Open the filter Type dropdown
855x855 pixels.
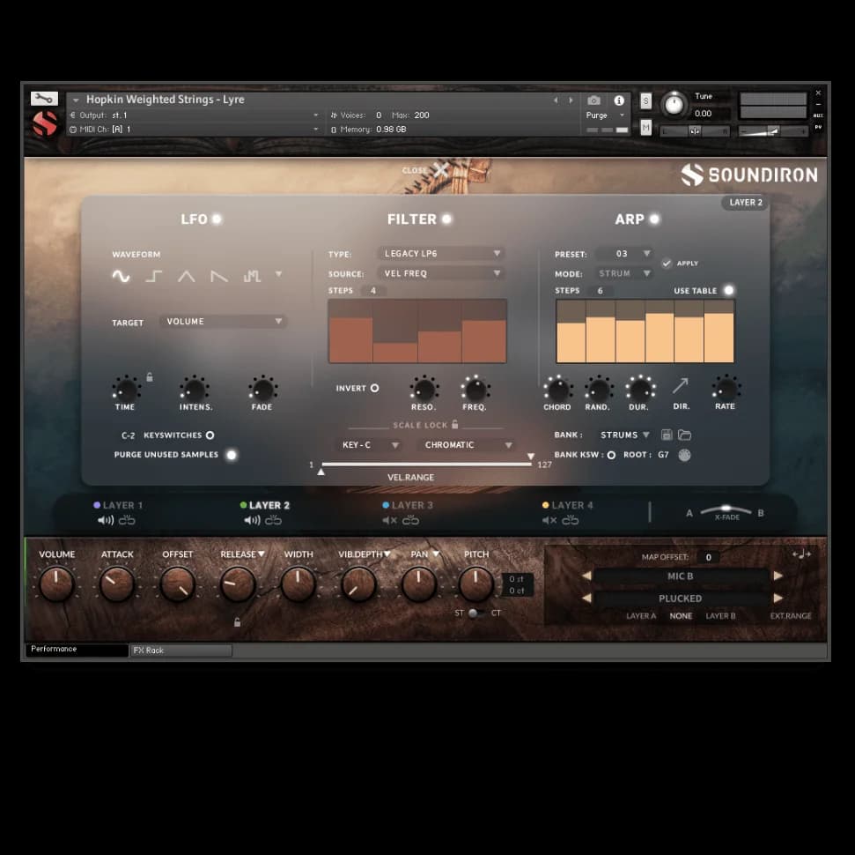pyautogui.click(x=441, y=254)
